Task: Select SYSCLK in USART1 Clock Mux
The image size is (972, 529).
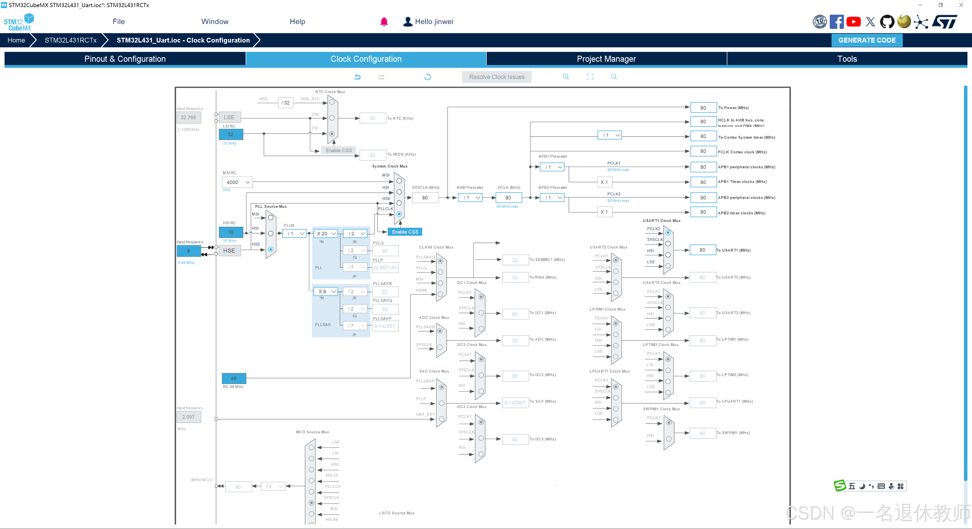Action: pos(667,244)
